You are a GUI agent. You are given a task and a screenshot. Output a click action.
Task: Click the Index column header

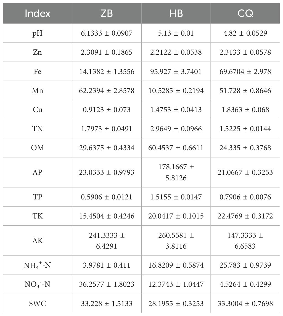tap(38, 14)
